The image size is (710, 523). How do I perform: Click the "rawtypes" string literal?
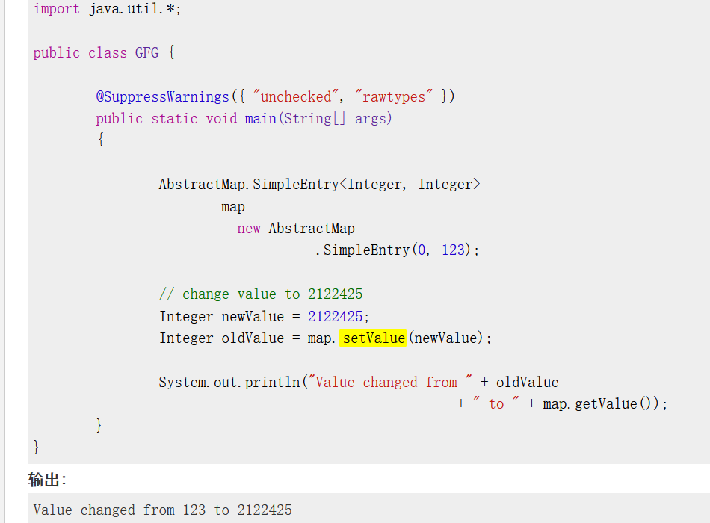393,96
